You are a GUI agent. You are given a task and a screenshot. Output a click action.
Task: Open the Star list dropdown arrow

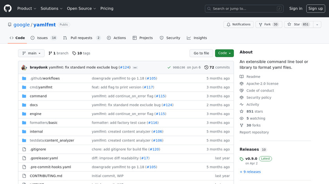317,25
